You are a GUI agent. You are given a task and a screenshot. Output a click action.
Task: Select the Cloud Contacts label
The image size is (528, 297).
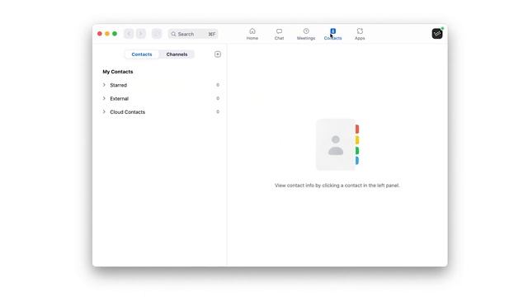(128, 112)
